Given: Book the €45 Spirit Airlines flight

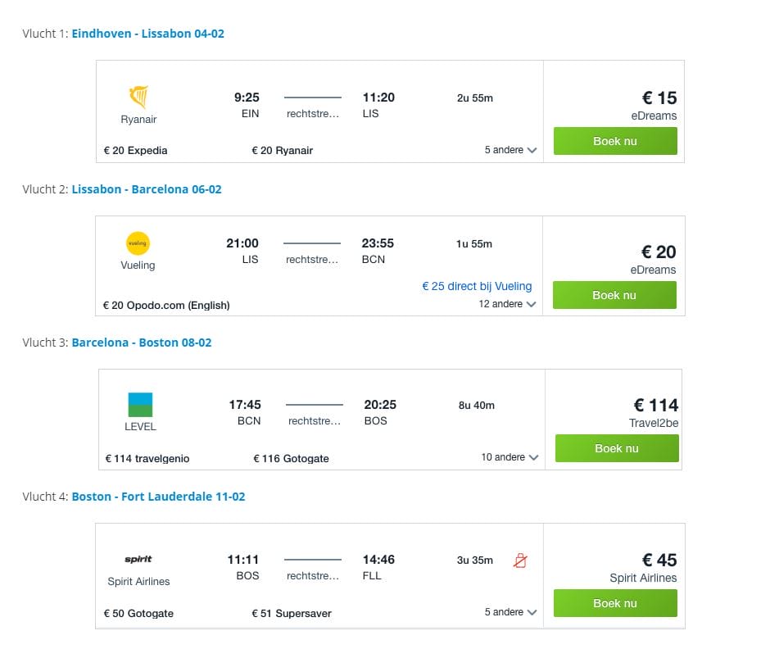Looking at the screenshot, I should (x=615, y=603).
